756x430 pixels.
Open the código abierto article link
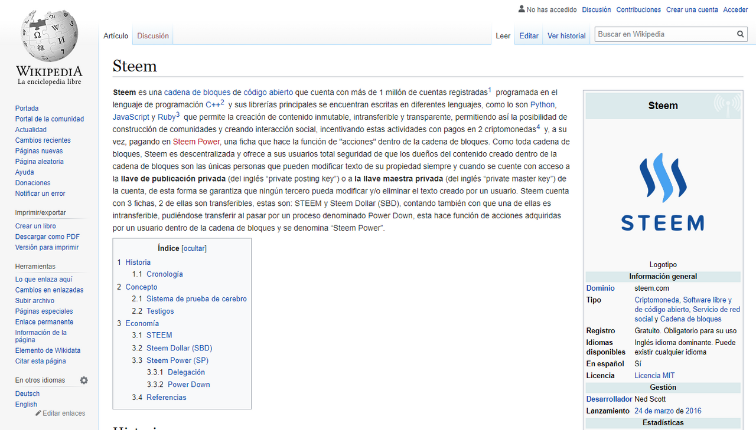click(268, 92)
